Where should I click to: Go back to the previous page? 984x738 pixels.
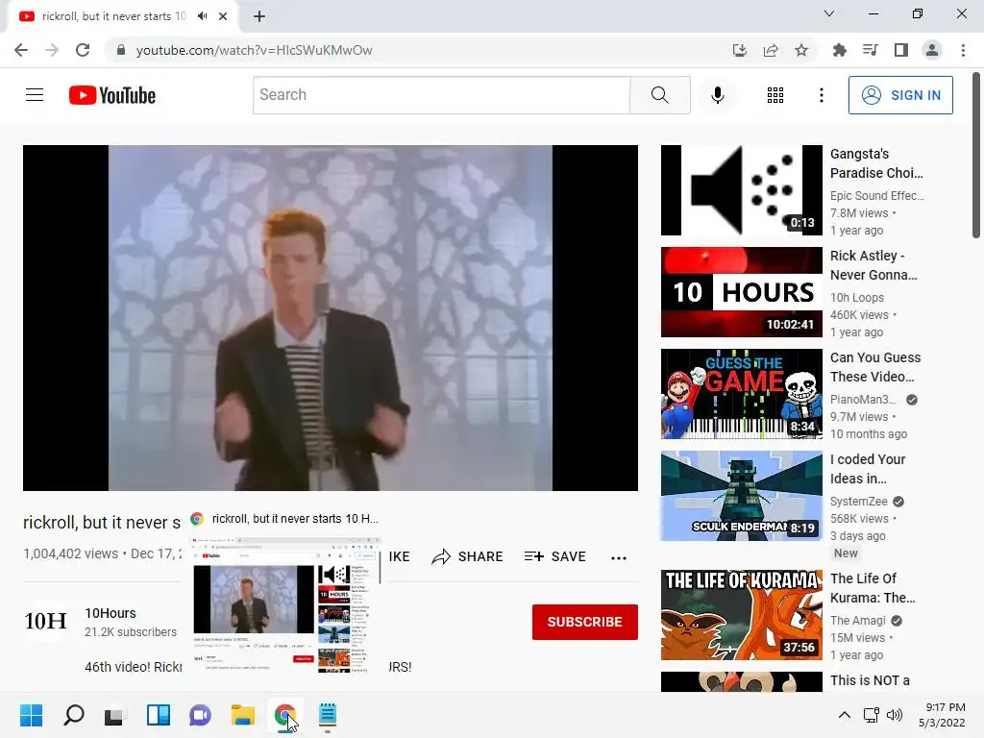click(x=21, y=50)
